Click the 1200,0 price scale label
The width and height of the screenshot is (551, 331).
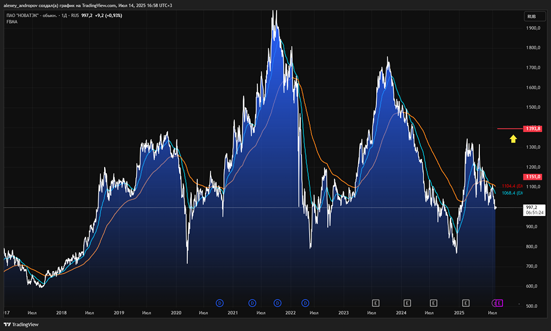(533, 167)
